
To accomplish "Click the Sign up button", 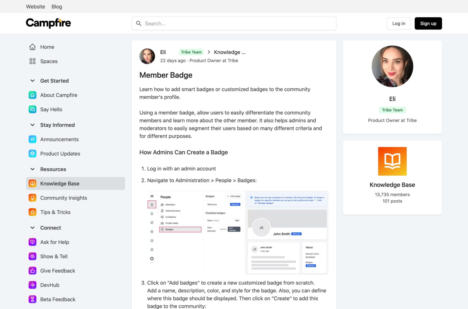I will point(428,23).
